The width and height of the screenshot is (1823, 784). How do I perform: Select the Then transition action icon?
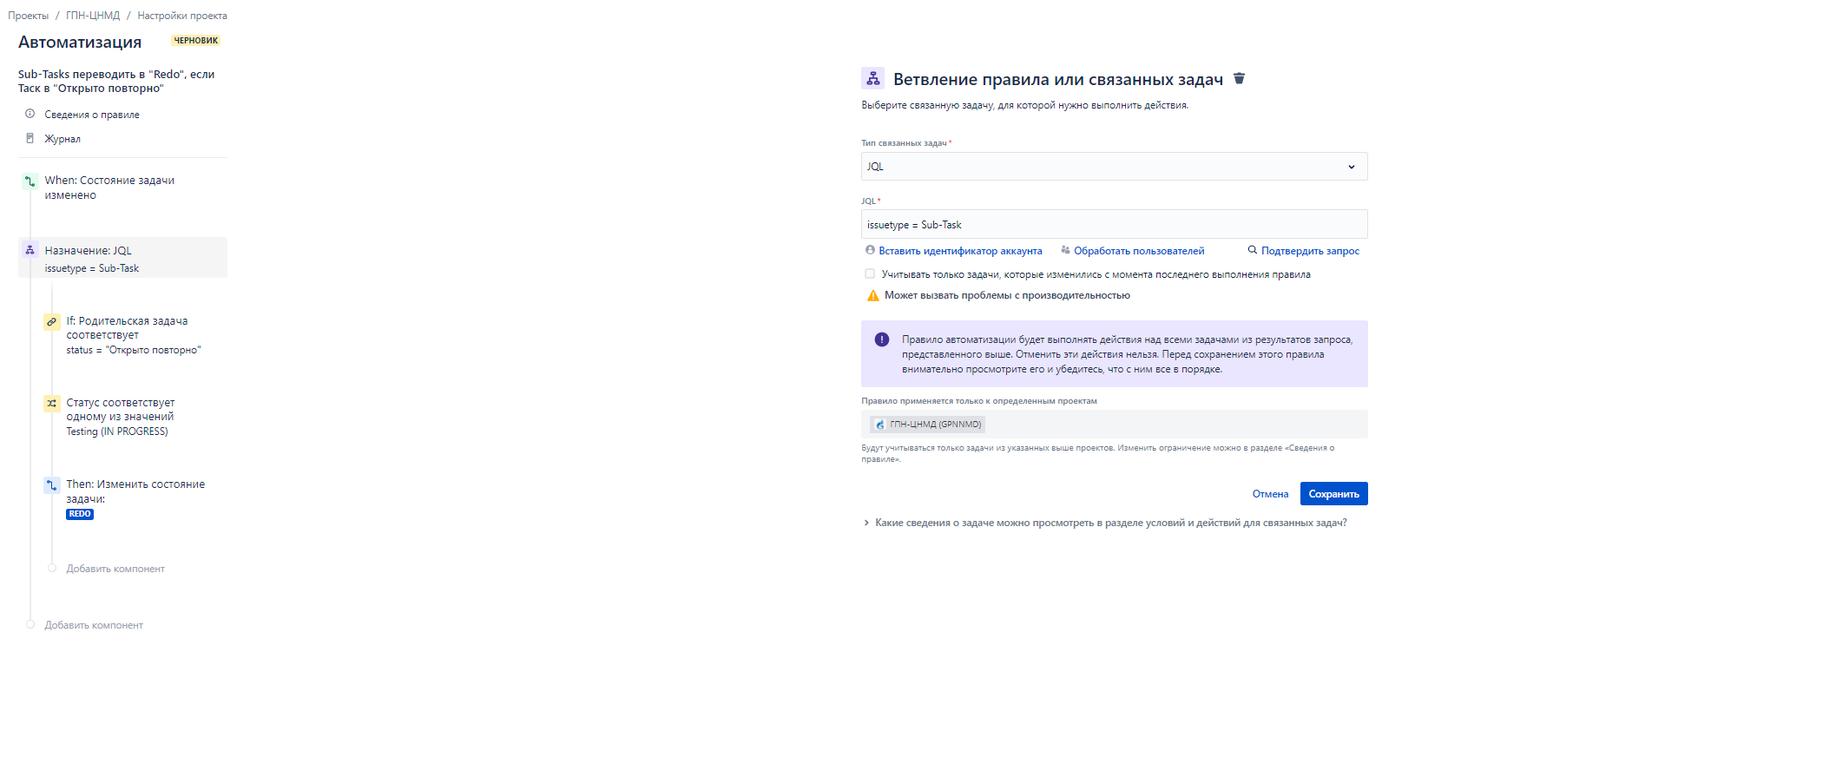point(52,484)
